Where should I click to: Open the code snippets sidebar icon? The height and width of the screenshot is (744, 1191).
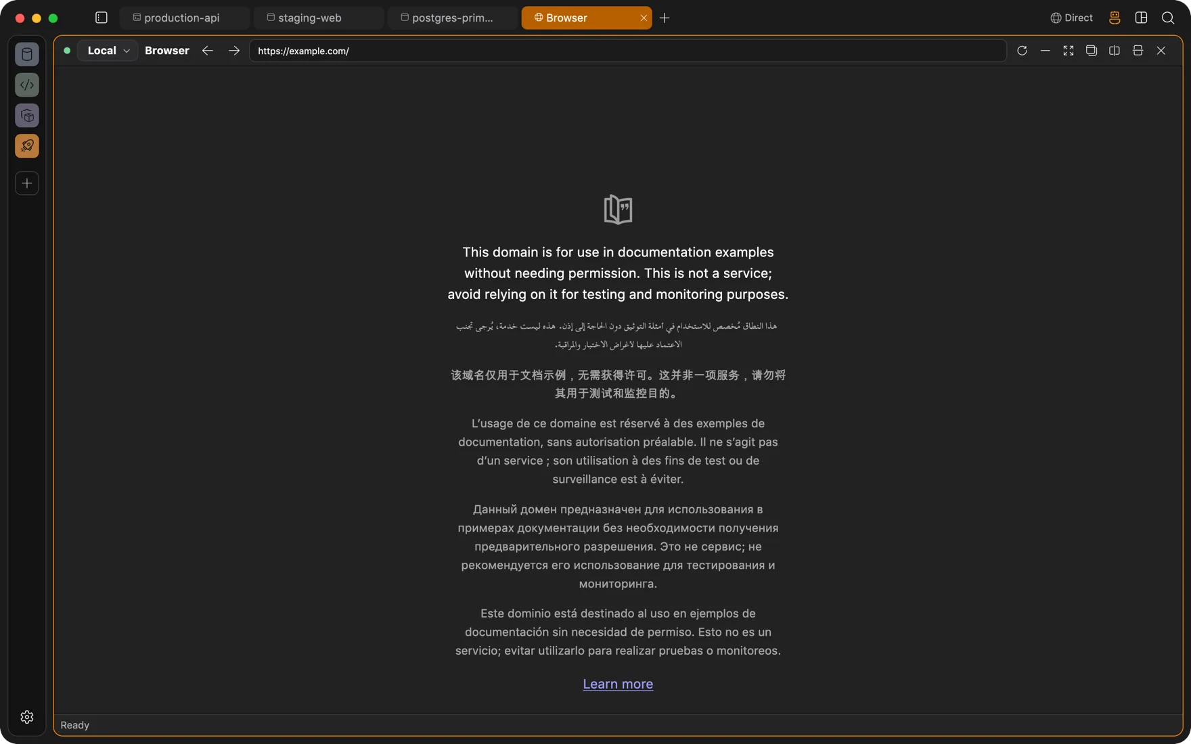pos(27,85)
